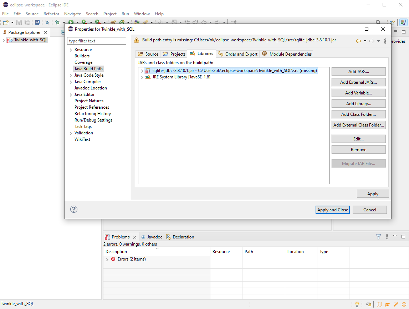Image resolution: width=409 pixels, height=309 pixels.
Task: Click the Add External JARs... button
Action: click(x=359, y=82)
